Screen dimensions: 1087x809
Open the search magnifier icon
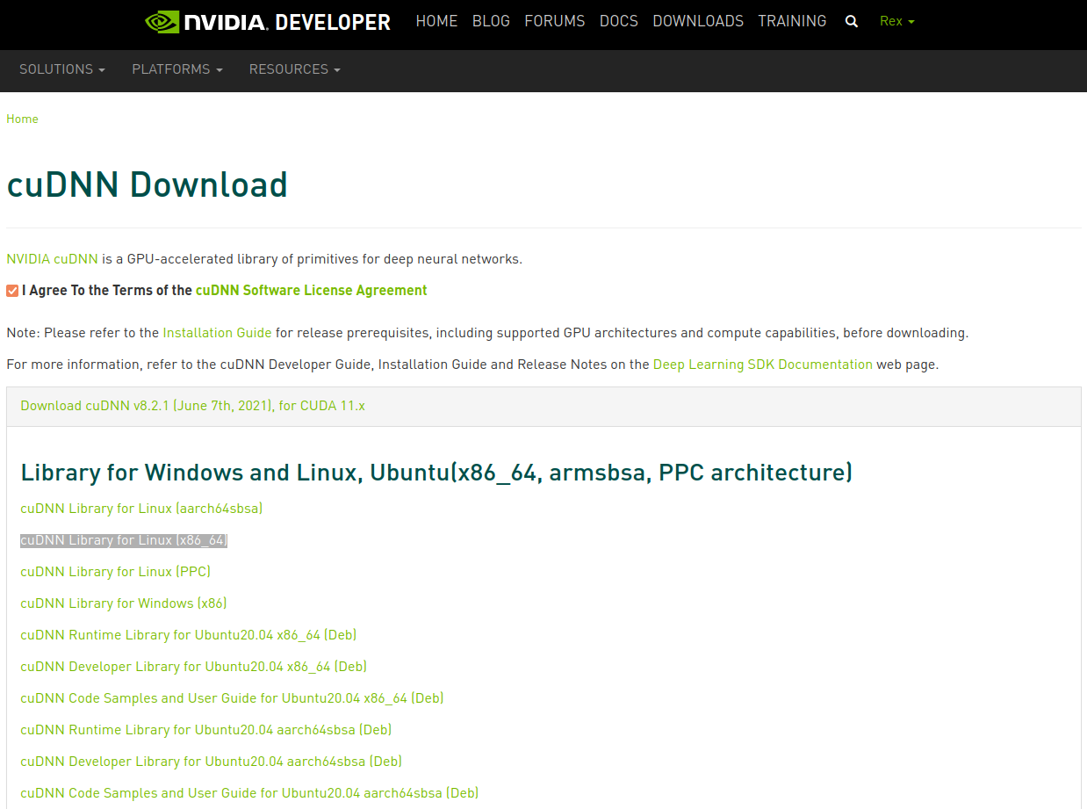coord(851,22)
